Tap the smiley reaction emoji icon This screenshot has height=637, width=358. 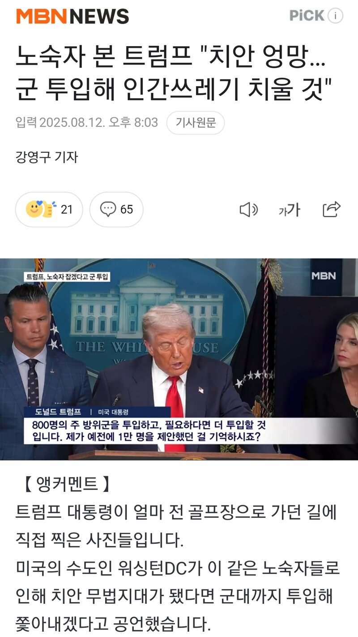tap(41, 209)
